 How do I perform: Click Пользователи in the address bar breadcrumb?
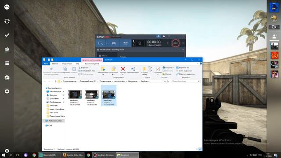(105, 81)
